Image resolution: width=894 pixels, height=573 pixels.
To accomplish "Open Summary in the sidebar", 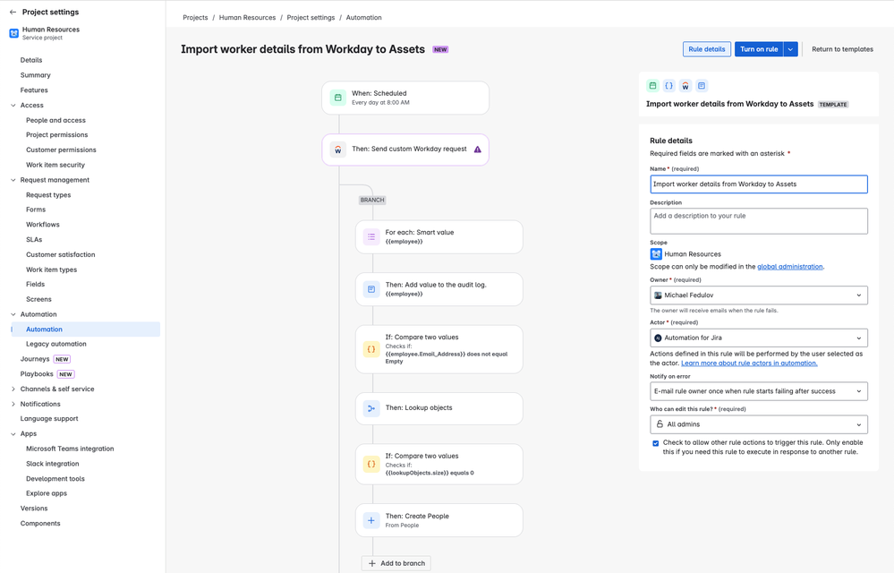I will 36,74.
